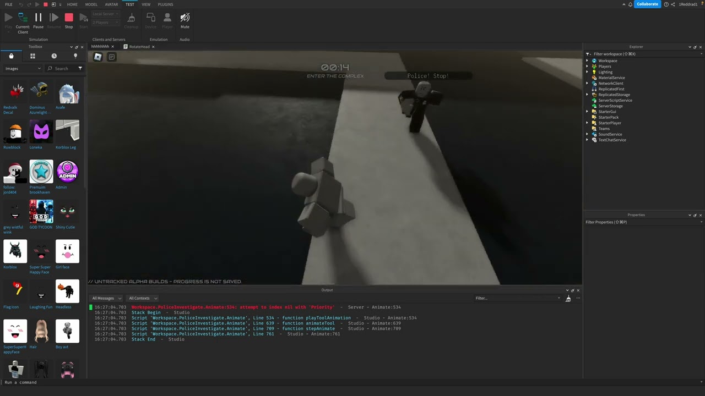Select ServerScriptService in Explorer

(615, 101)
